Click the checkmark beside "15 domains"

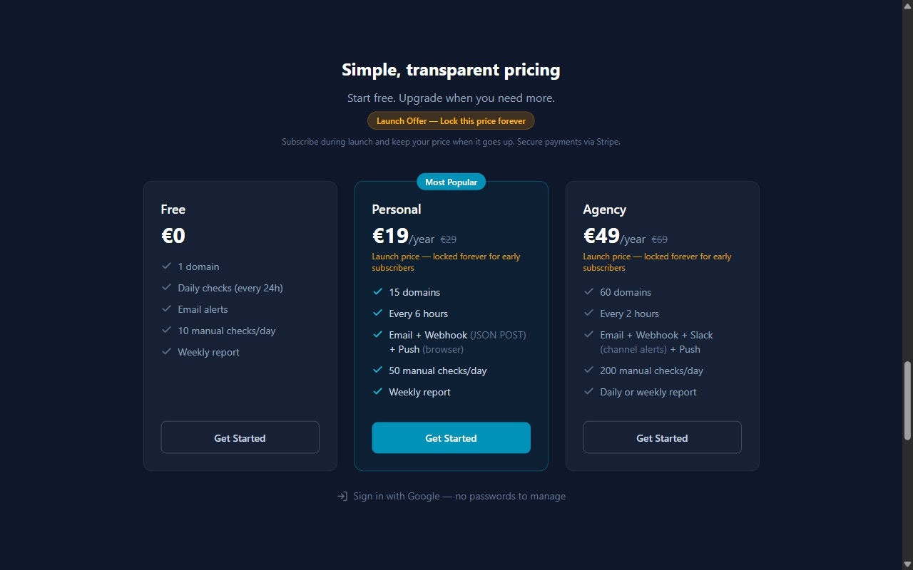pos(377,292)
